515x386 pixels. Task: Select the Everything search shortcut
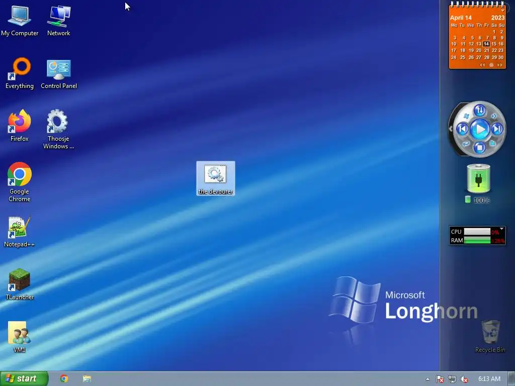(x=20, y=73)
